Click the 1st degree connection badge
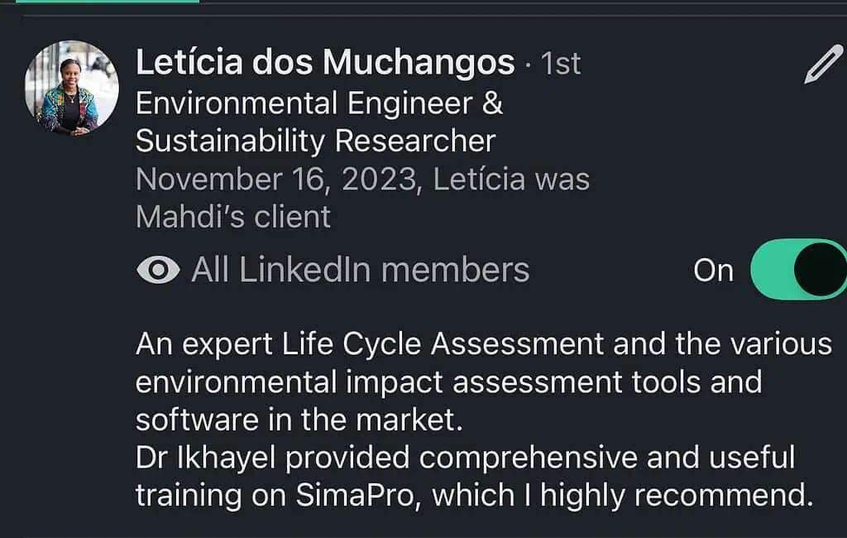The height and width of the screenshot is (538, 847). pos(560,64)
